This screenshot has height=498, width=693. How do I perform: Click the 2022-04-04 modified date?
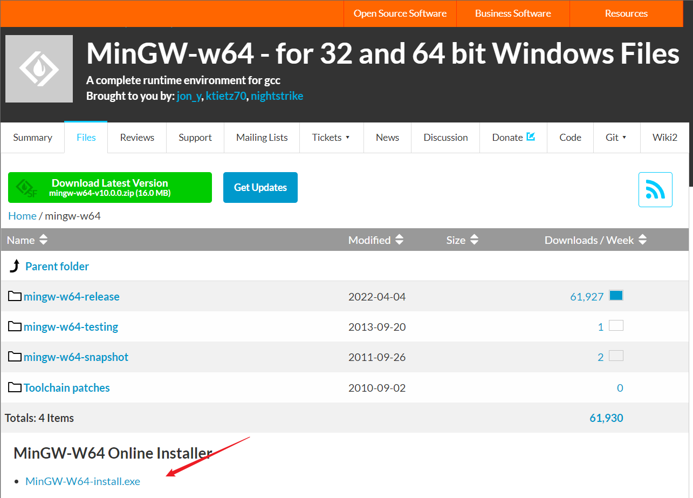click(377, 296)
